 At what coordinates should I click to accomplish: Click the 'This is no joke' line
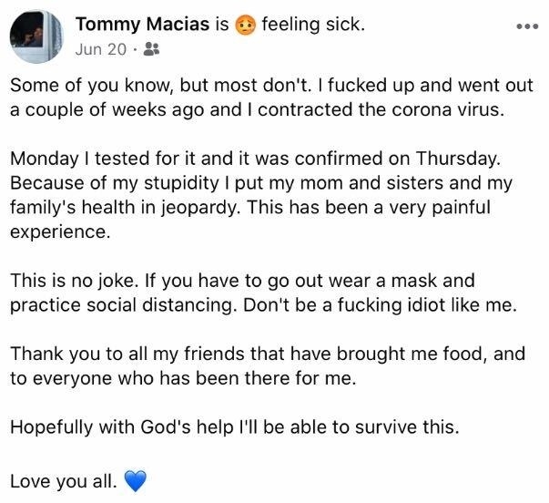click(242, 282)
